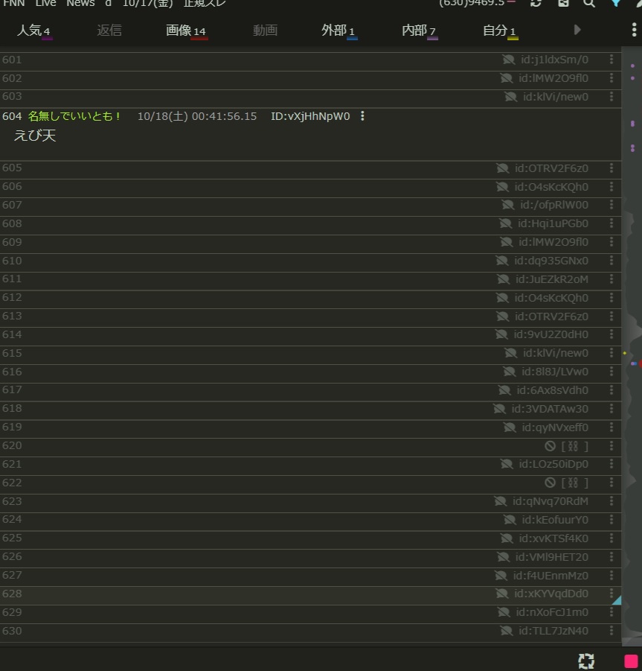Click the reload icon in bottom bar
Image resolution: width=642 pixels, height=671 pixels.
(586, 661)
